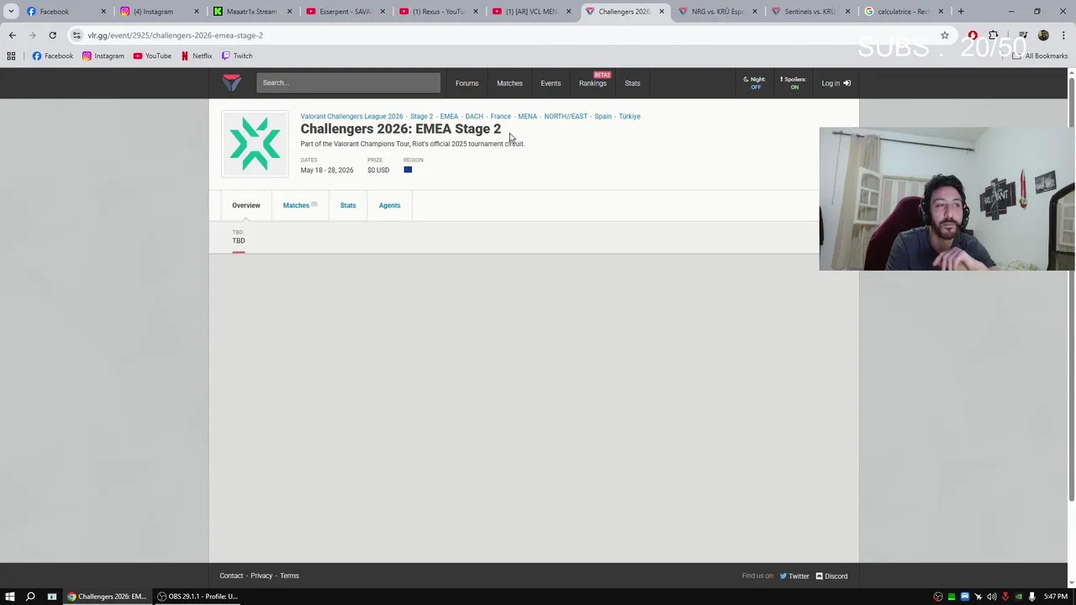Select the event Matches tab
1076x605 pixels.
coord(299,205)
